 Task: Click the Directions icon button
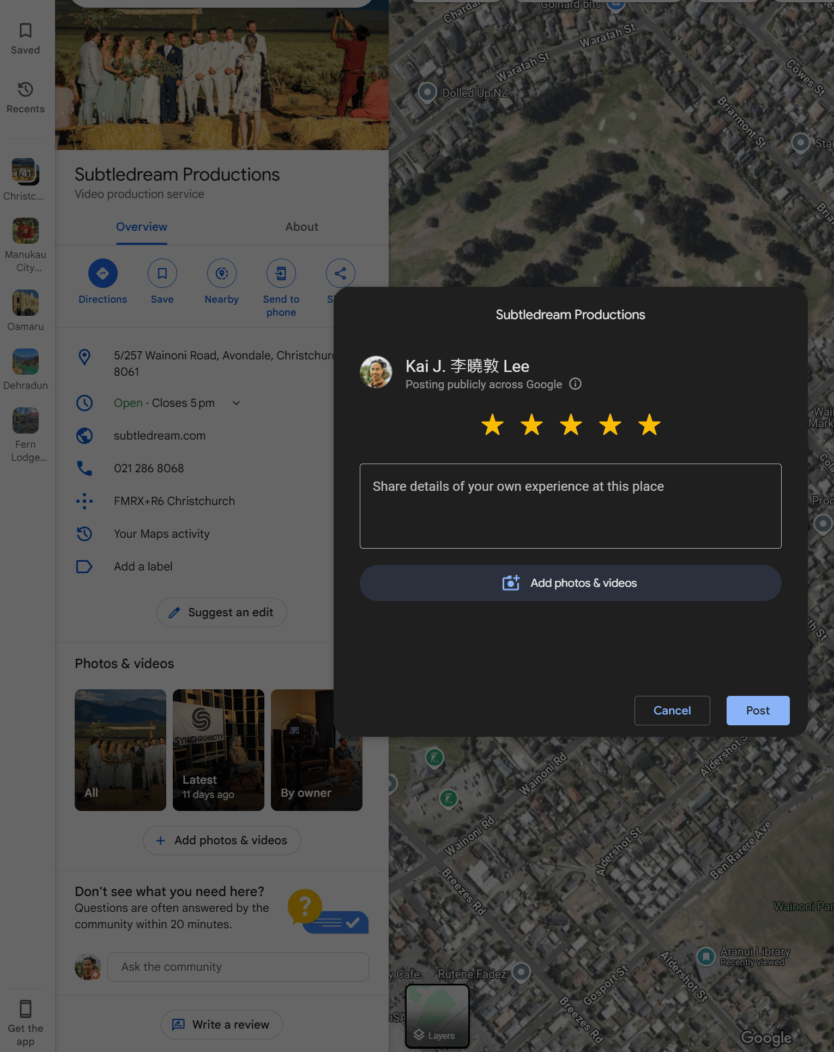102,273
